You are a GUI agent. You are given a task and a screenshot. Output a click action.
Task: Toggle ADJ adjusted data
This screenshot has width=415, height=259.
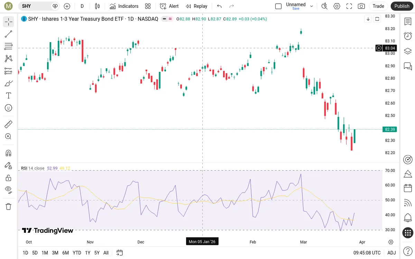tap(391, 253)
